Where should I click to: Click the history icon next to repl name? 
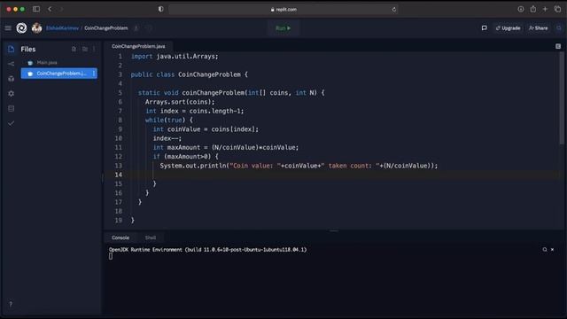(x=149, y=27)
